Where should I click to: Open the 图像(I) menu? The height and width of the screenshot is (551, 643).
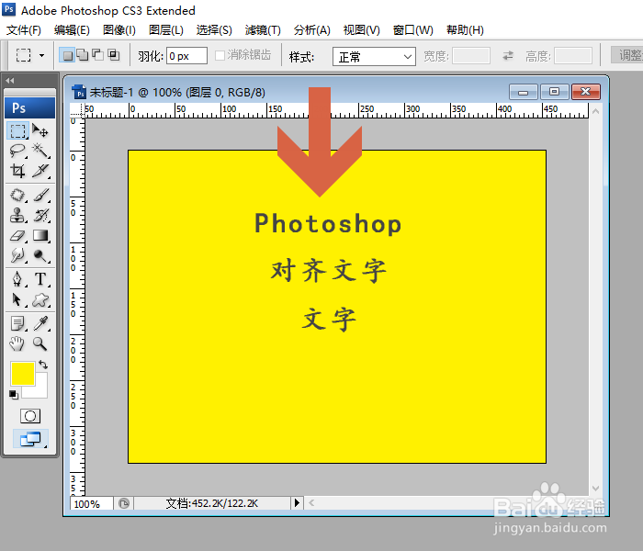point(118,30)
